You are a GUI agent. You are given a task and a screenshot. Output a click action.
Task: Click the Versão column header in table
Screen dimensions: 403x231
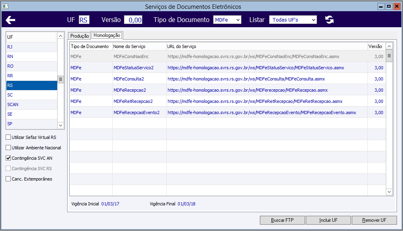click(377, 46)
